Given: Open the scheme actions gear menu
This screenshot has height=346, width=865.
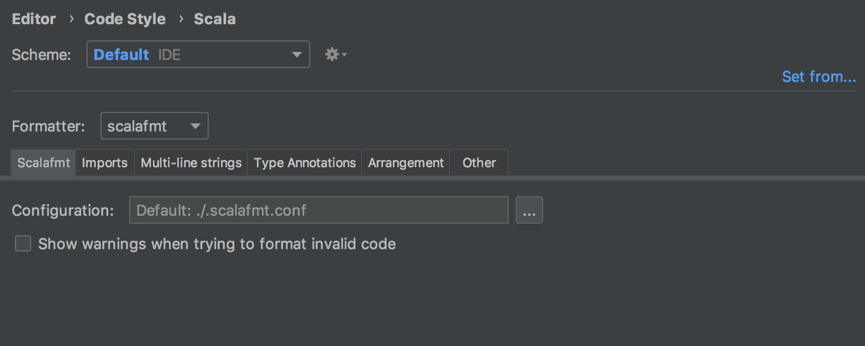Looking at the screenshot, I should click(335, 55).
